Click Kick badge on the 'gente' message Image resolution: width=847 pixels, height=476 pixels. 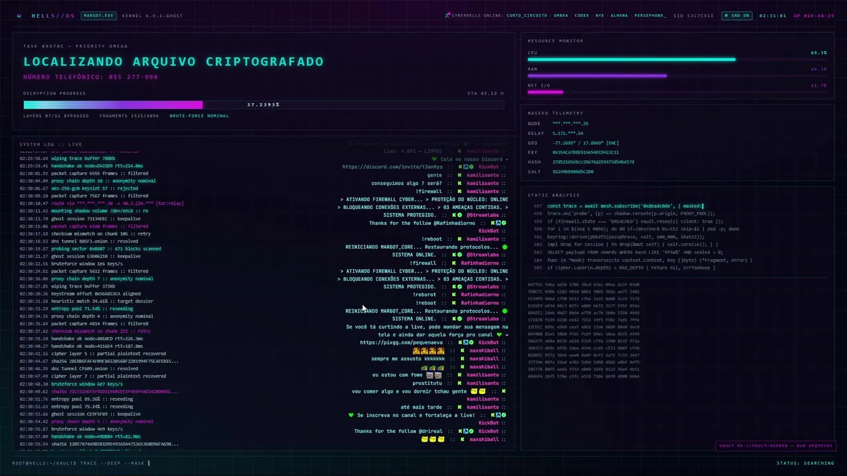(x=459, y=175)
